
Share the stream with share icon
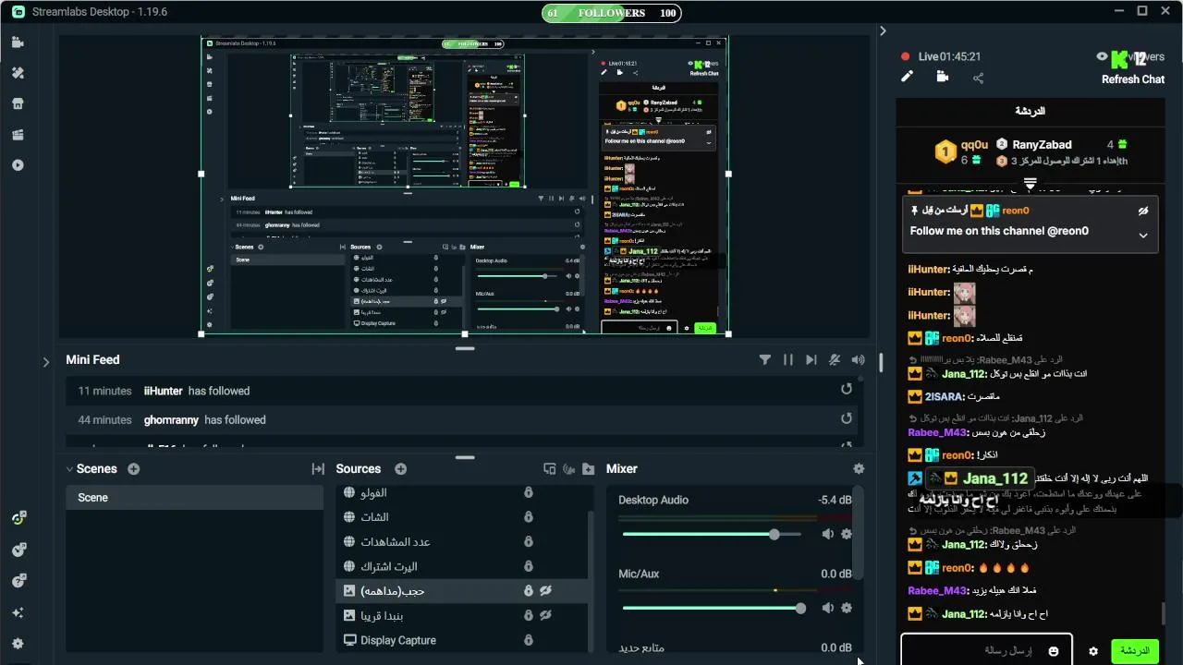[x=978, y=78]
